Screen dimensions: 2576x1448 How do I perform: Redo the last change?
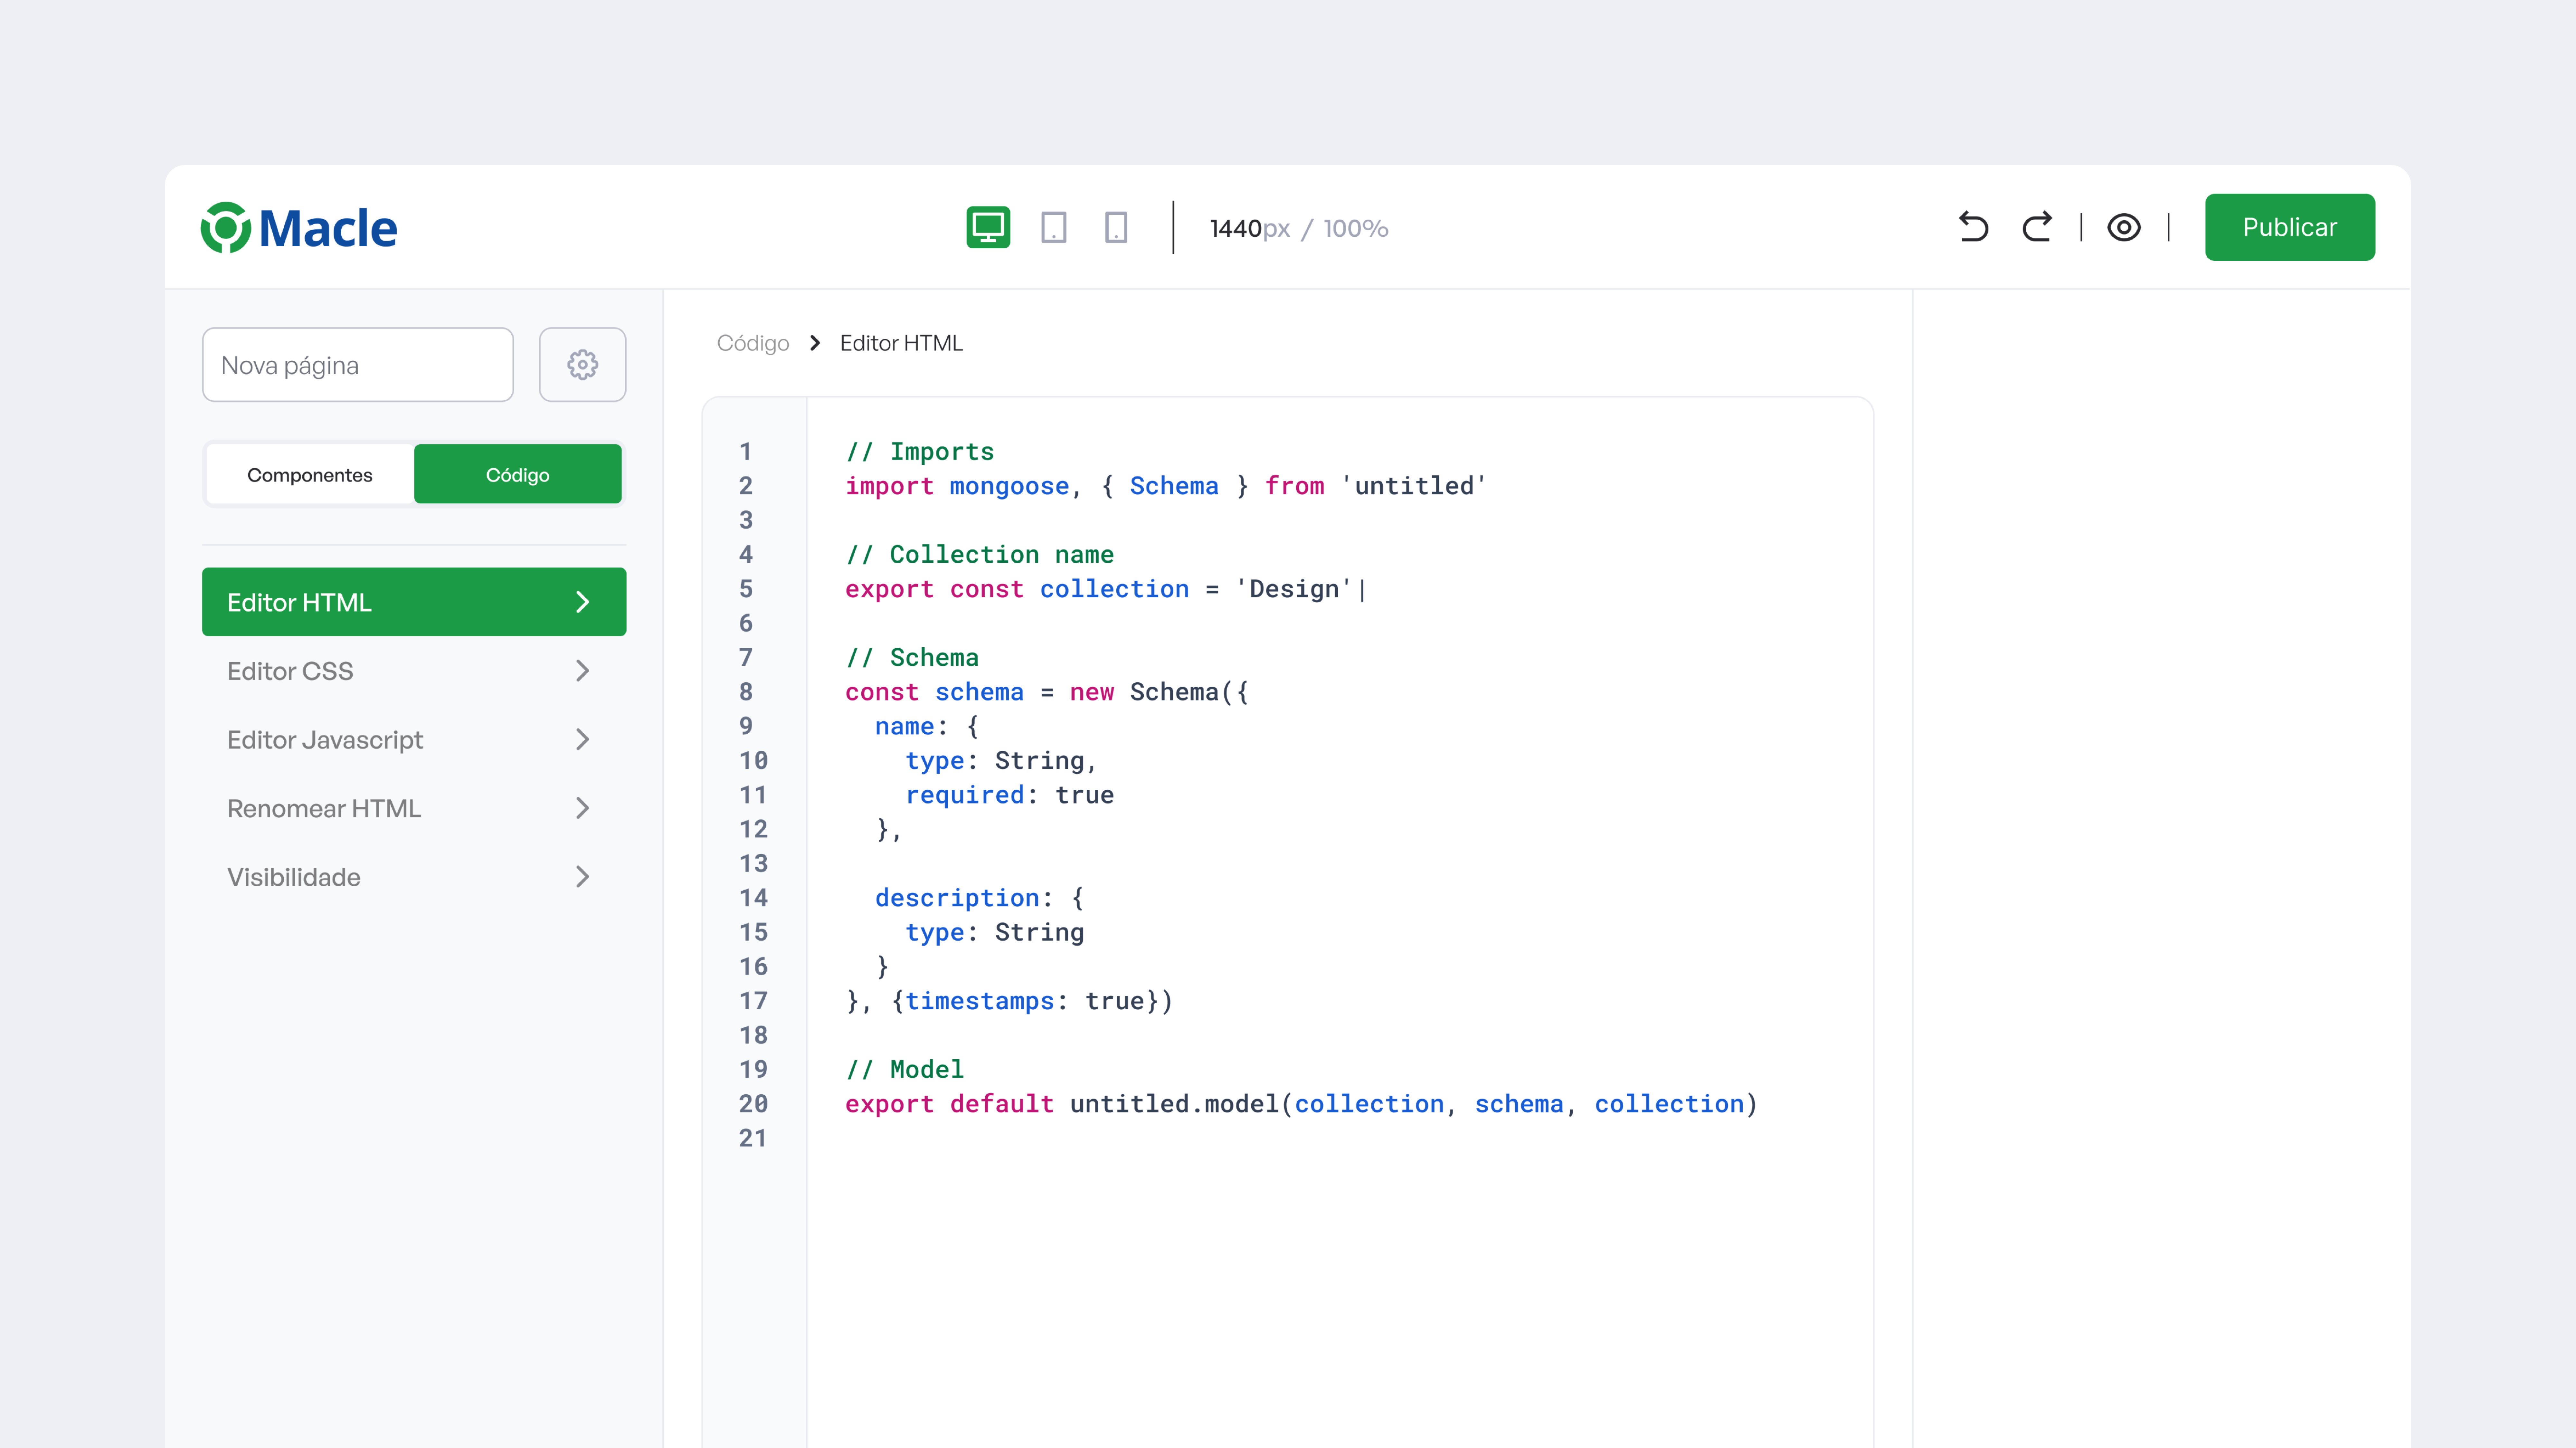2037,227
